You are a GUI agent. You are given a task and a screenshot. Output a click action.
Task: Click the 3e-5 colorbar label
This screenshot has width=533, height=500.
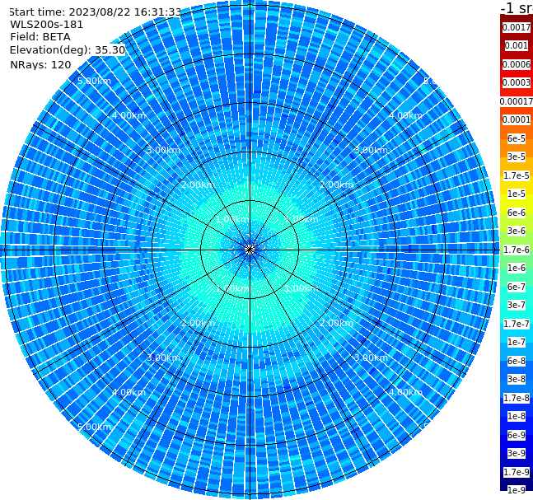coord(517,157)
